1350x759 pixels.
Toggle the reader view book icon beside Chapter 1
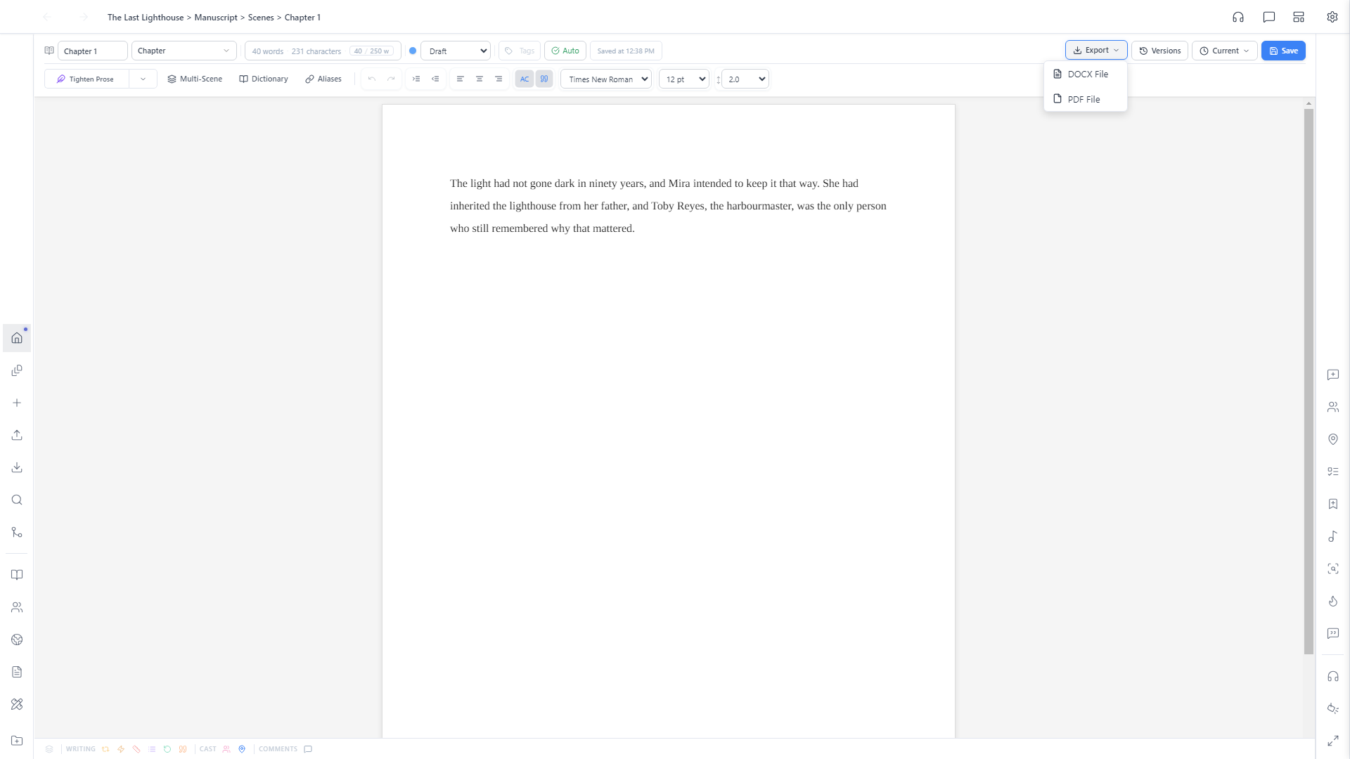click(x=49, y=51)
